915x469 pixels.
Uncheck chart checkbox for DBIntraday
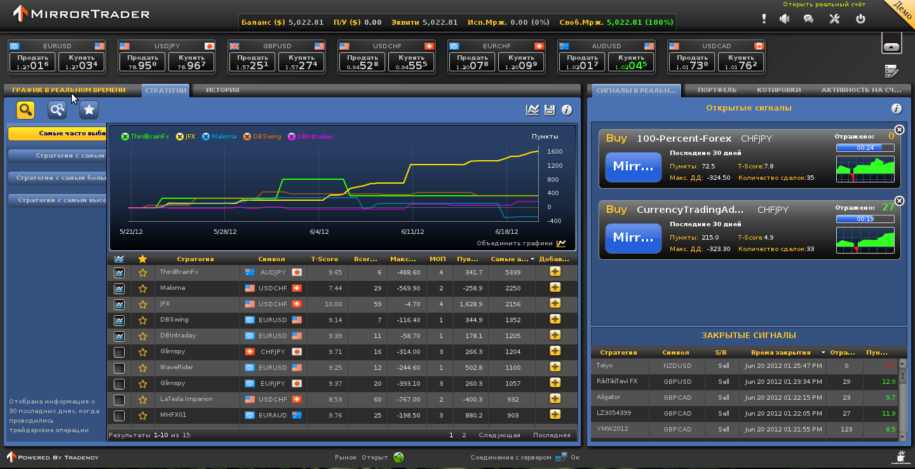[x=119, y=336]
